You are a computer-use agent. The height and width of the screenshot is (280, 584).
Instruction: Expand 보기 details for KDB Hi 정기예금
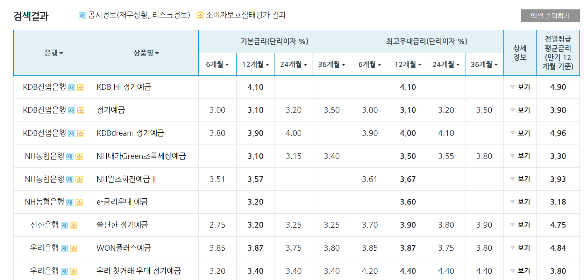(520, 87)
